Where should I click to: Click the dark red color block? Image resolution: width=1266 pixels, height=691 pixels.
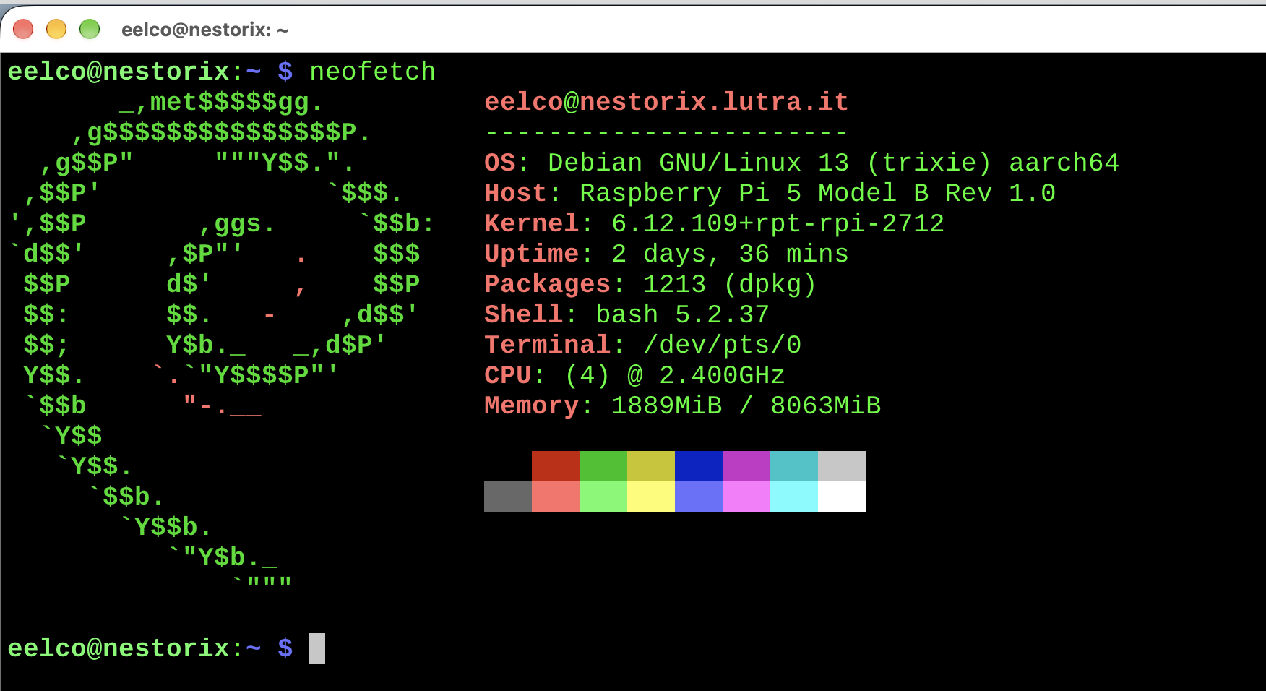(x=556, y=466)
